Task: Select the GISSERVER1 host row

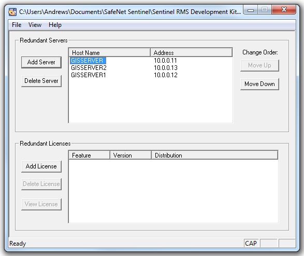Action: pos(151,75)
